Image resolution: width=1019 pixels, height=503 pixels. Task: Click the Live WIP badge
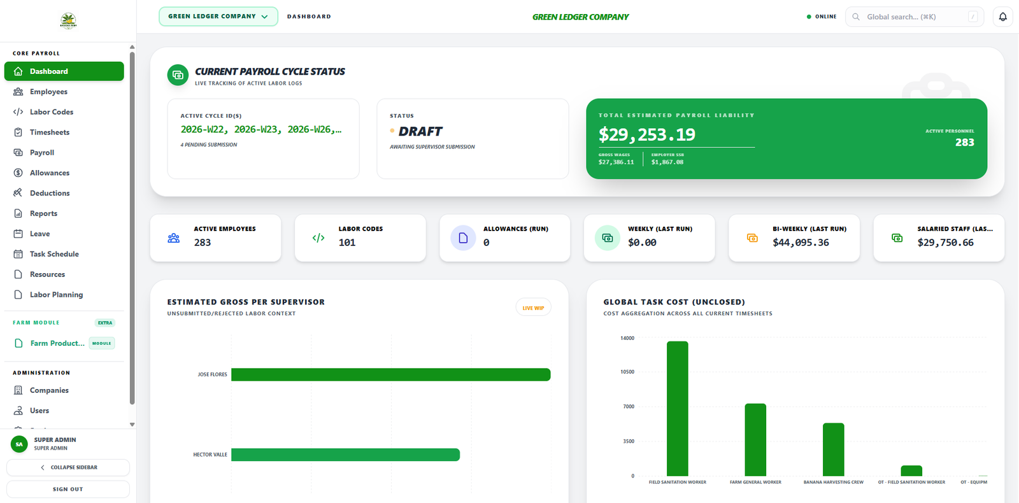pos(533,308)
